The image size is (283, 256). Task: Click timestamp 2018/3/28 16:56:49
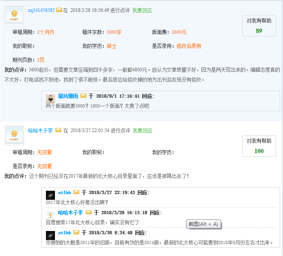point(90,10)
